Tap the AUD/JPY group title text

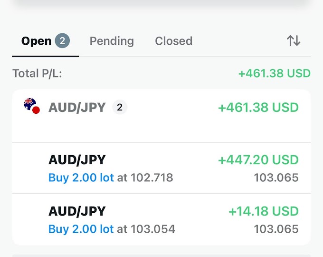point(77,108)
